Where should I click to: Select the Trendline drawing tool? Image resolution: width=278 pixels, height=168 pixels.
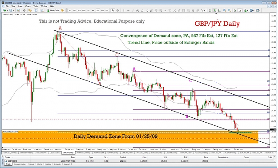click(133, 11)
